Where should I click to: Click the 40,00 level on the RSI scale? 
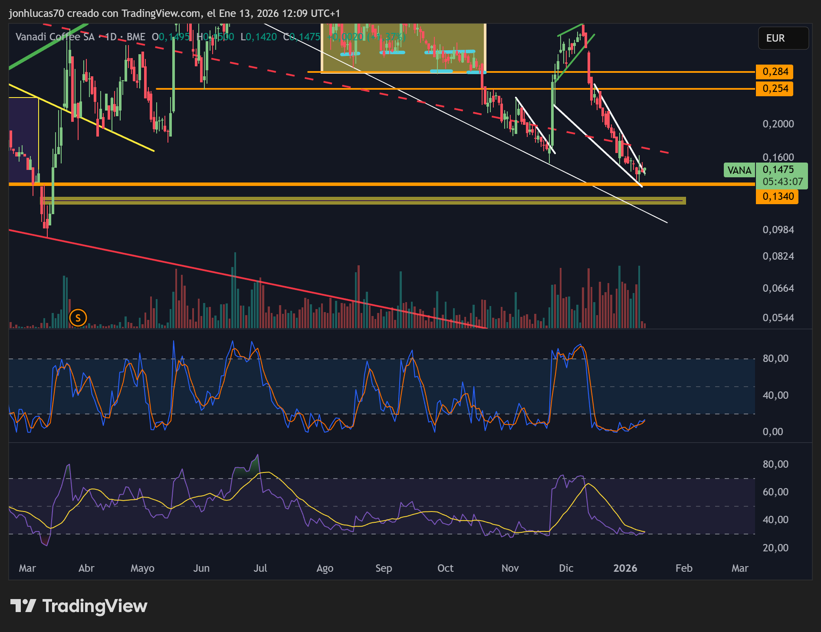pos(775,519)
